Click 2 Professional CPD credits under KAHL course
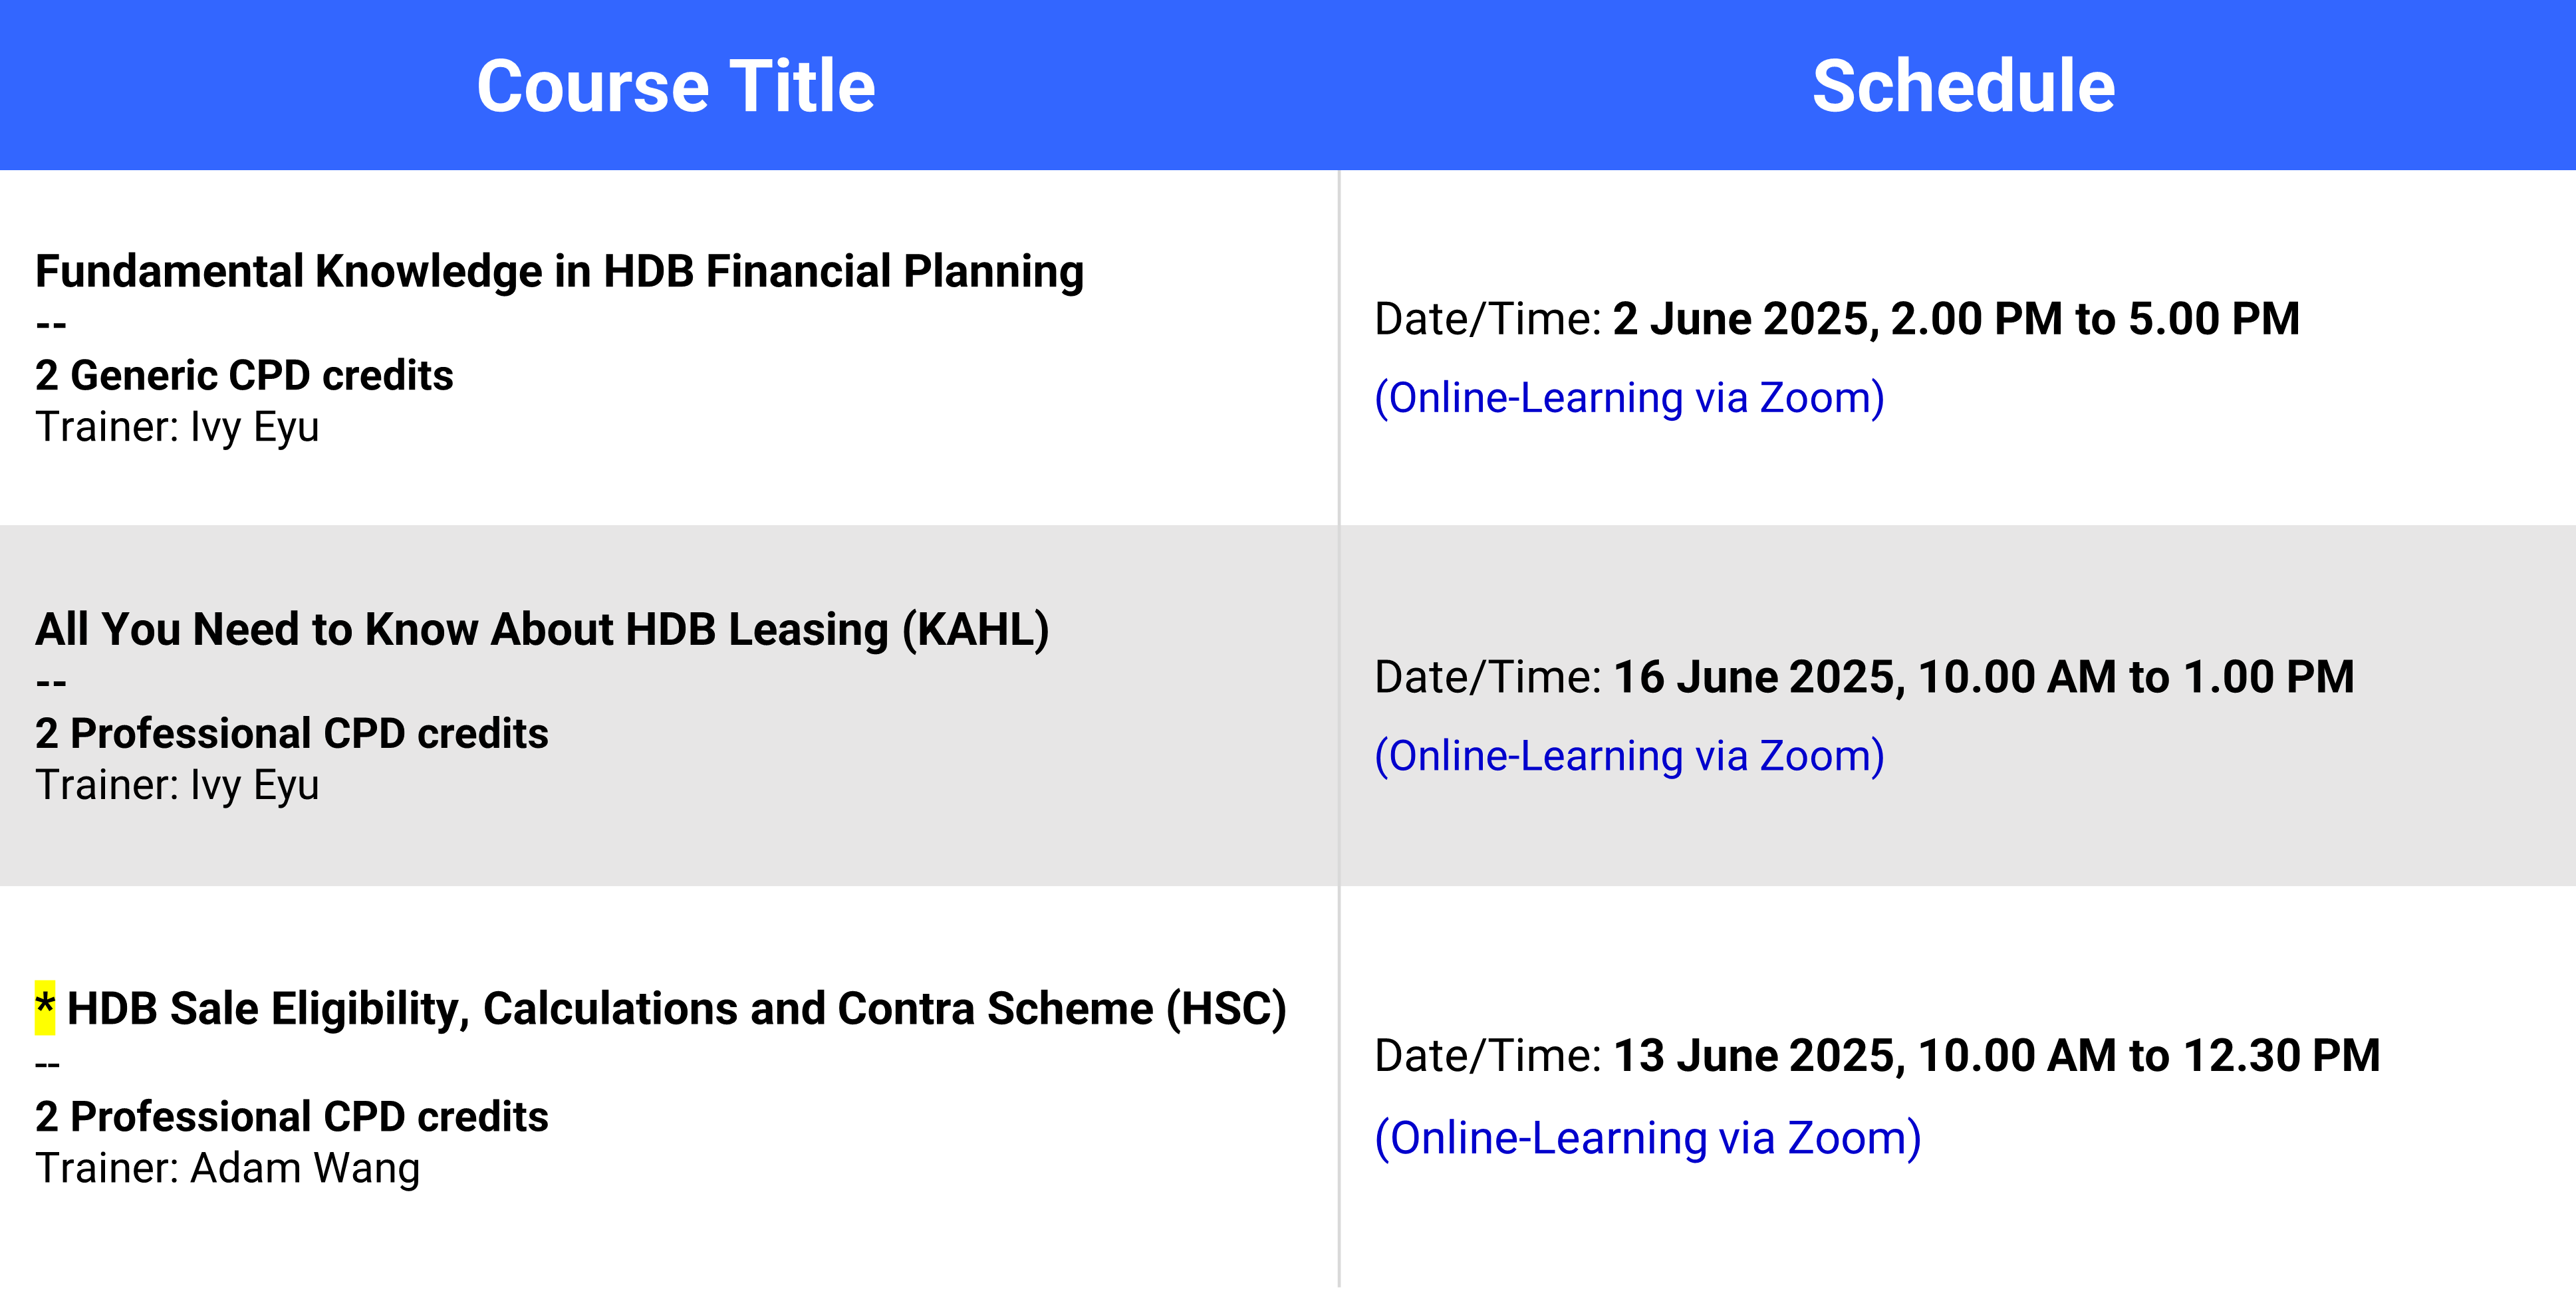The height and width of the screenshot is (1289, 2576). [x=291, y=734]
